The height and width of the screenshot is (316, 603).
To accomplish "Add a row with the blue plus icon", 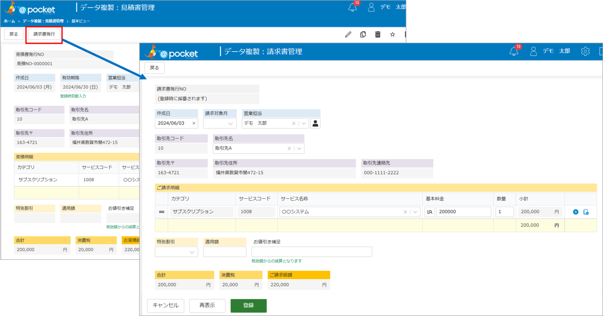I will click(576, 212).
